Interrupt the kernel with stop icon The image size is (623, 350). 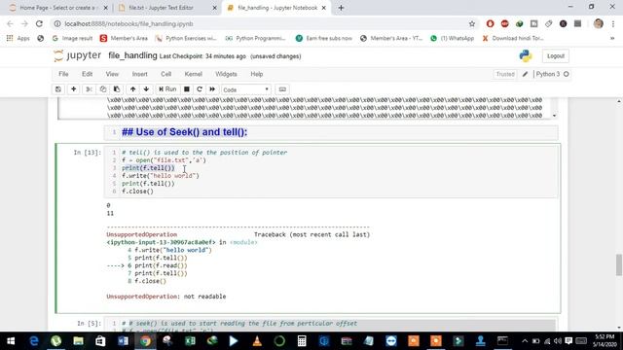186,89
